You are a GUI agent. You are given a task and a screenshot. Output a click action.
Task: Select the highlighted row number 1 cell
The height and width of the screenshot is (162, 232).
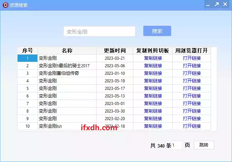(27, 58)
